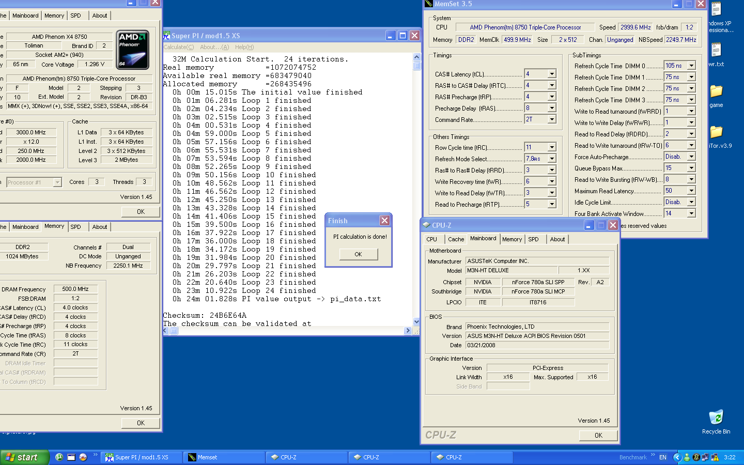Click OK in CPU-Z window showing Cores

tap(141, 211)
